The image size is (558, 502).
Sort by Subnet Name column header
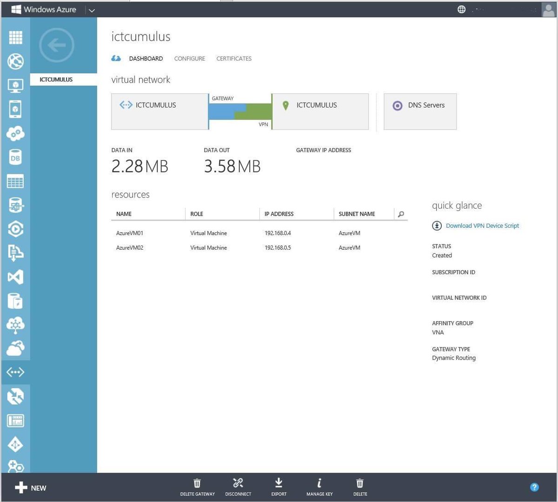(x=364, y=214)
